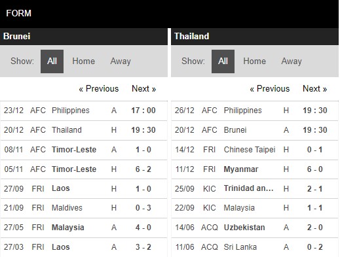This screenshot has height=257, width=340.
Task: Select the All filter under Brunei
Action: [x=52, y=61]
